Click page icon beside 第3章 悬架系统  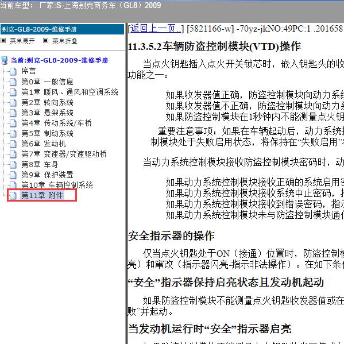(x=13, y=113)
